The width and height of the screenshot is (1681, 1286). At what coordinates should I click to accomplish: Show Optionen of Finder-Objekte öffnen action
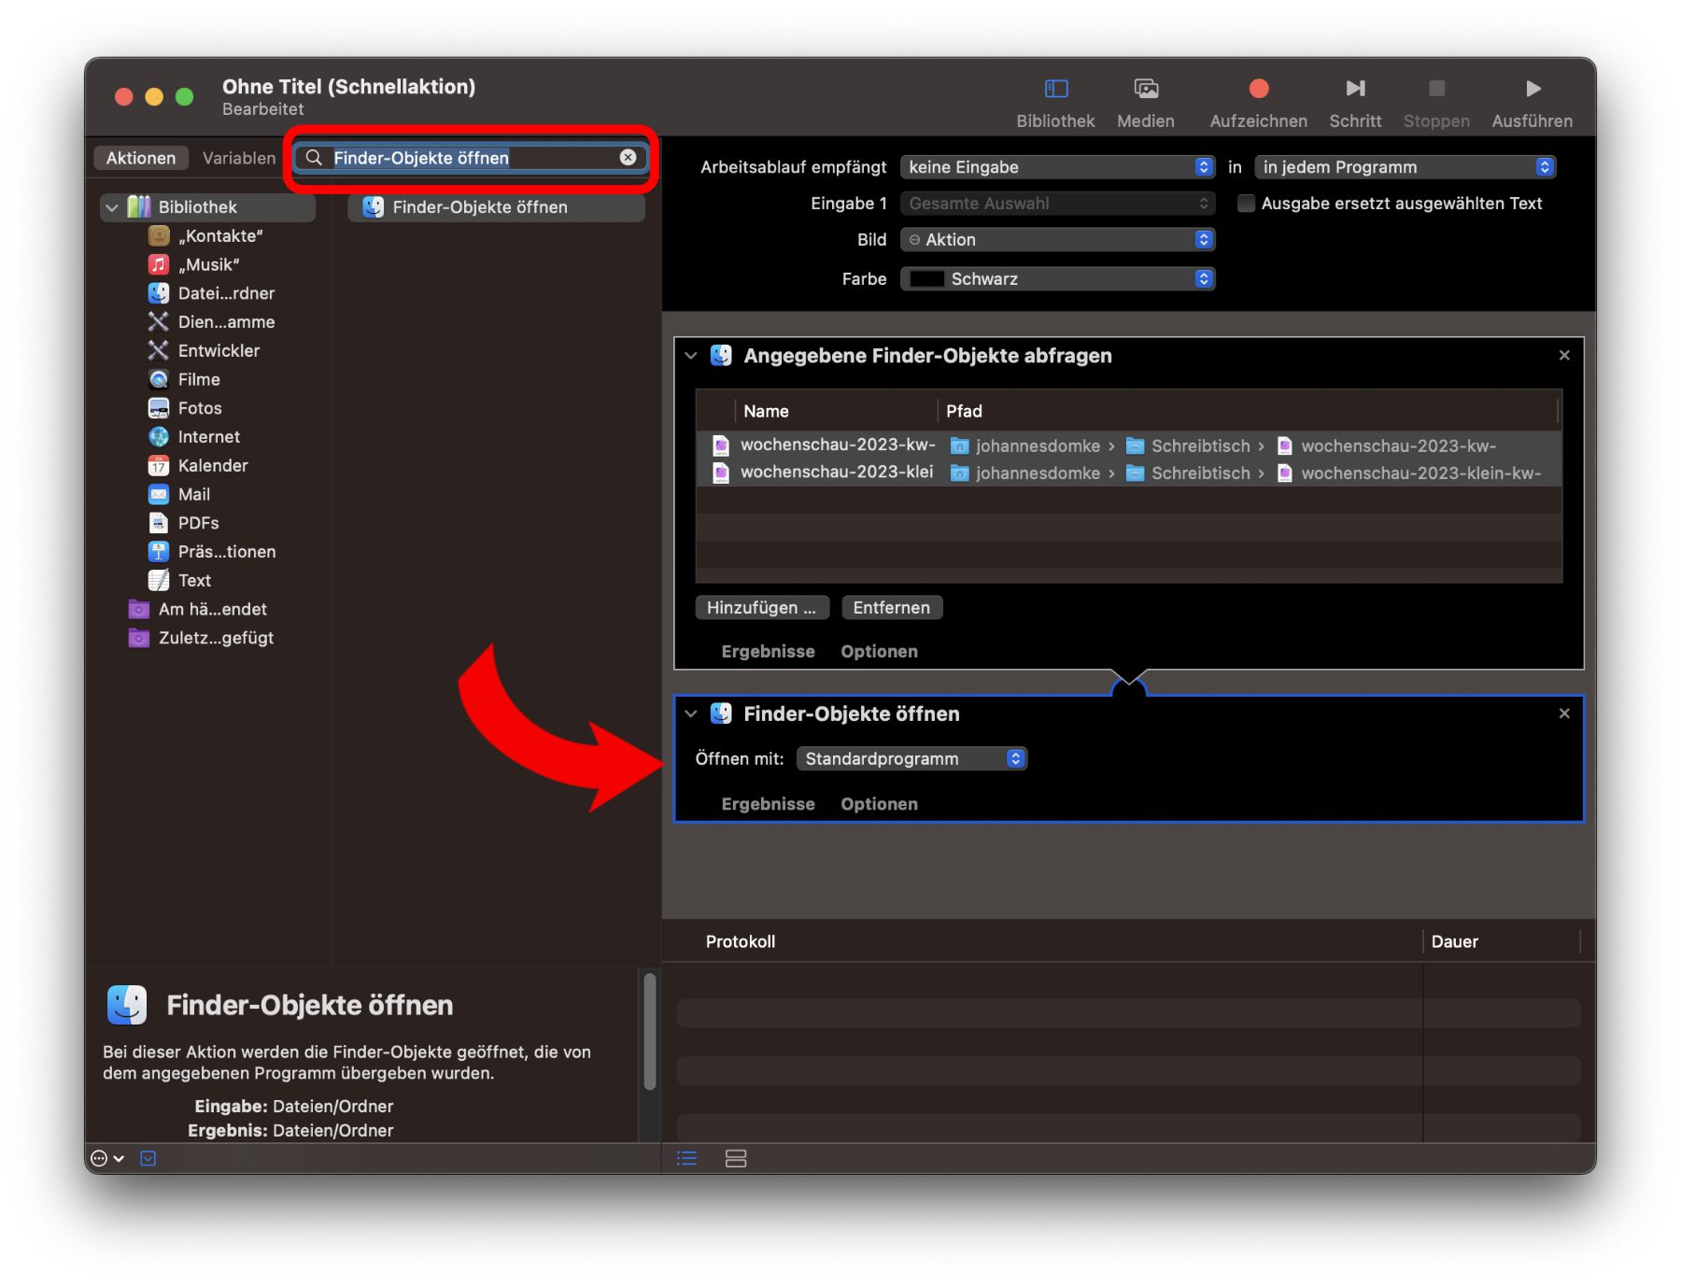point(879,804)
